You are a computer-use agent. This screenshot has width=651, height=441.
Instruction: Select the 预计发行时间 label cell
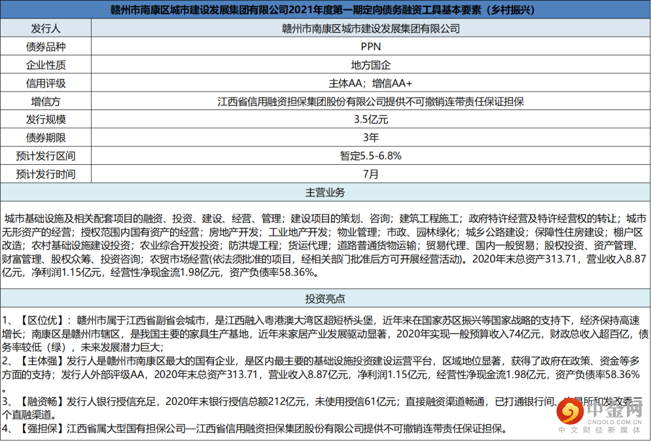click(46, 174)
